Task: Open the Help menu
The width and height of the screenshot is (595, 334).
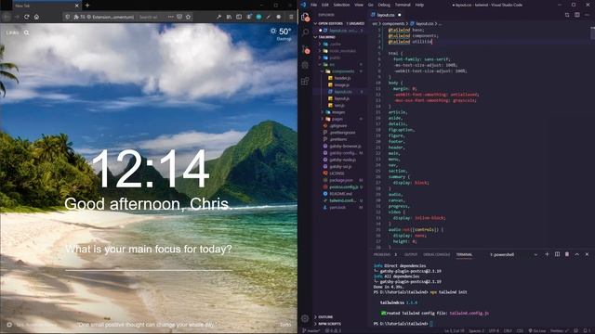Action: (419, 5)
